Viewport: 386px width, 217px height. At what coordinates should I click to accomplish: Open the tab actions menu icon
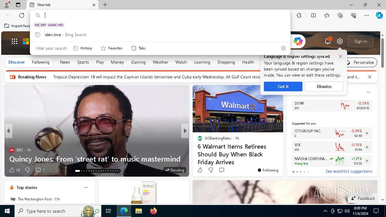(x=18, y=5)
